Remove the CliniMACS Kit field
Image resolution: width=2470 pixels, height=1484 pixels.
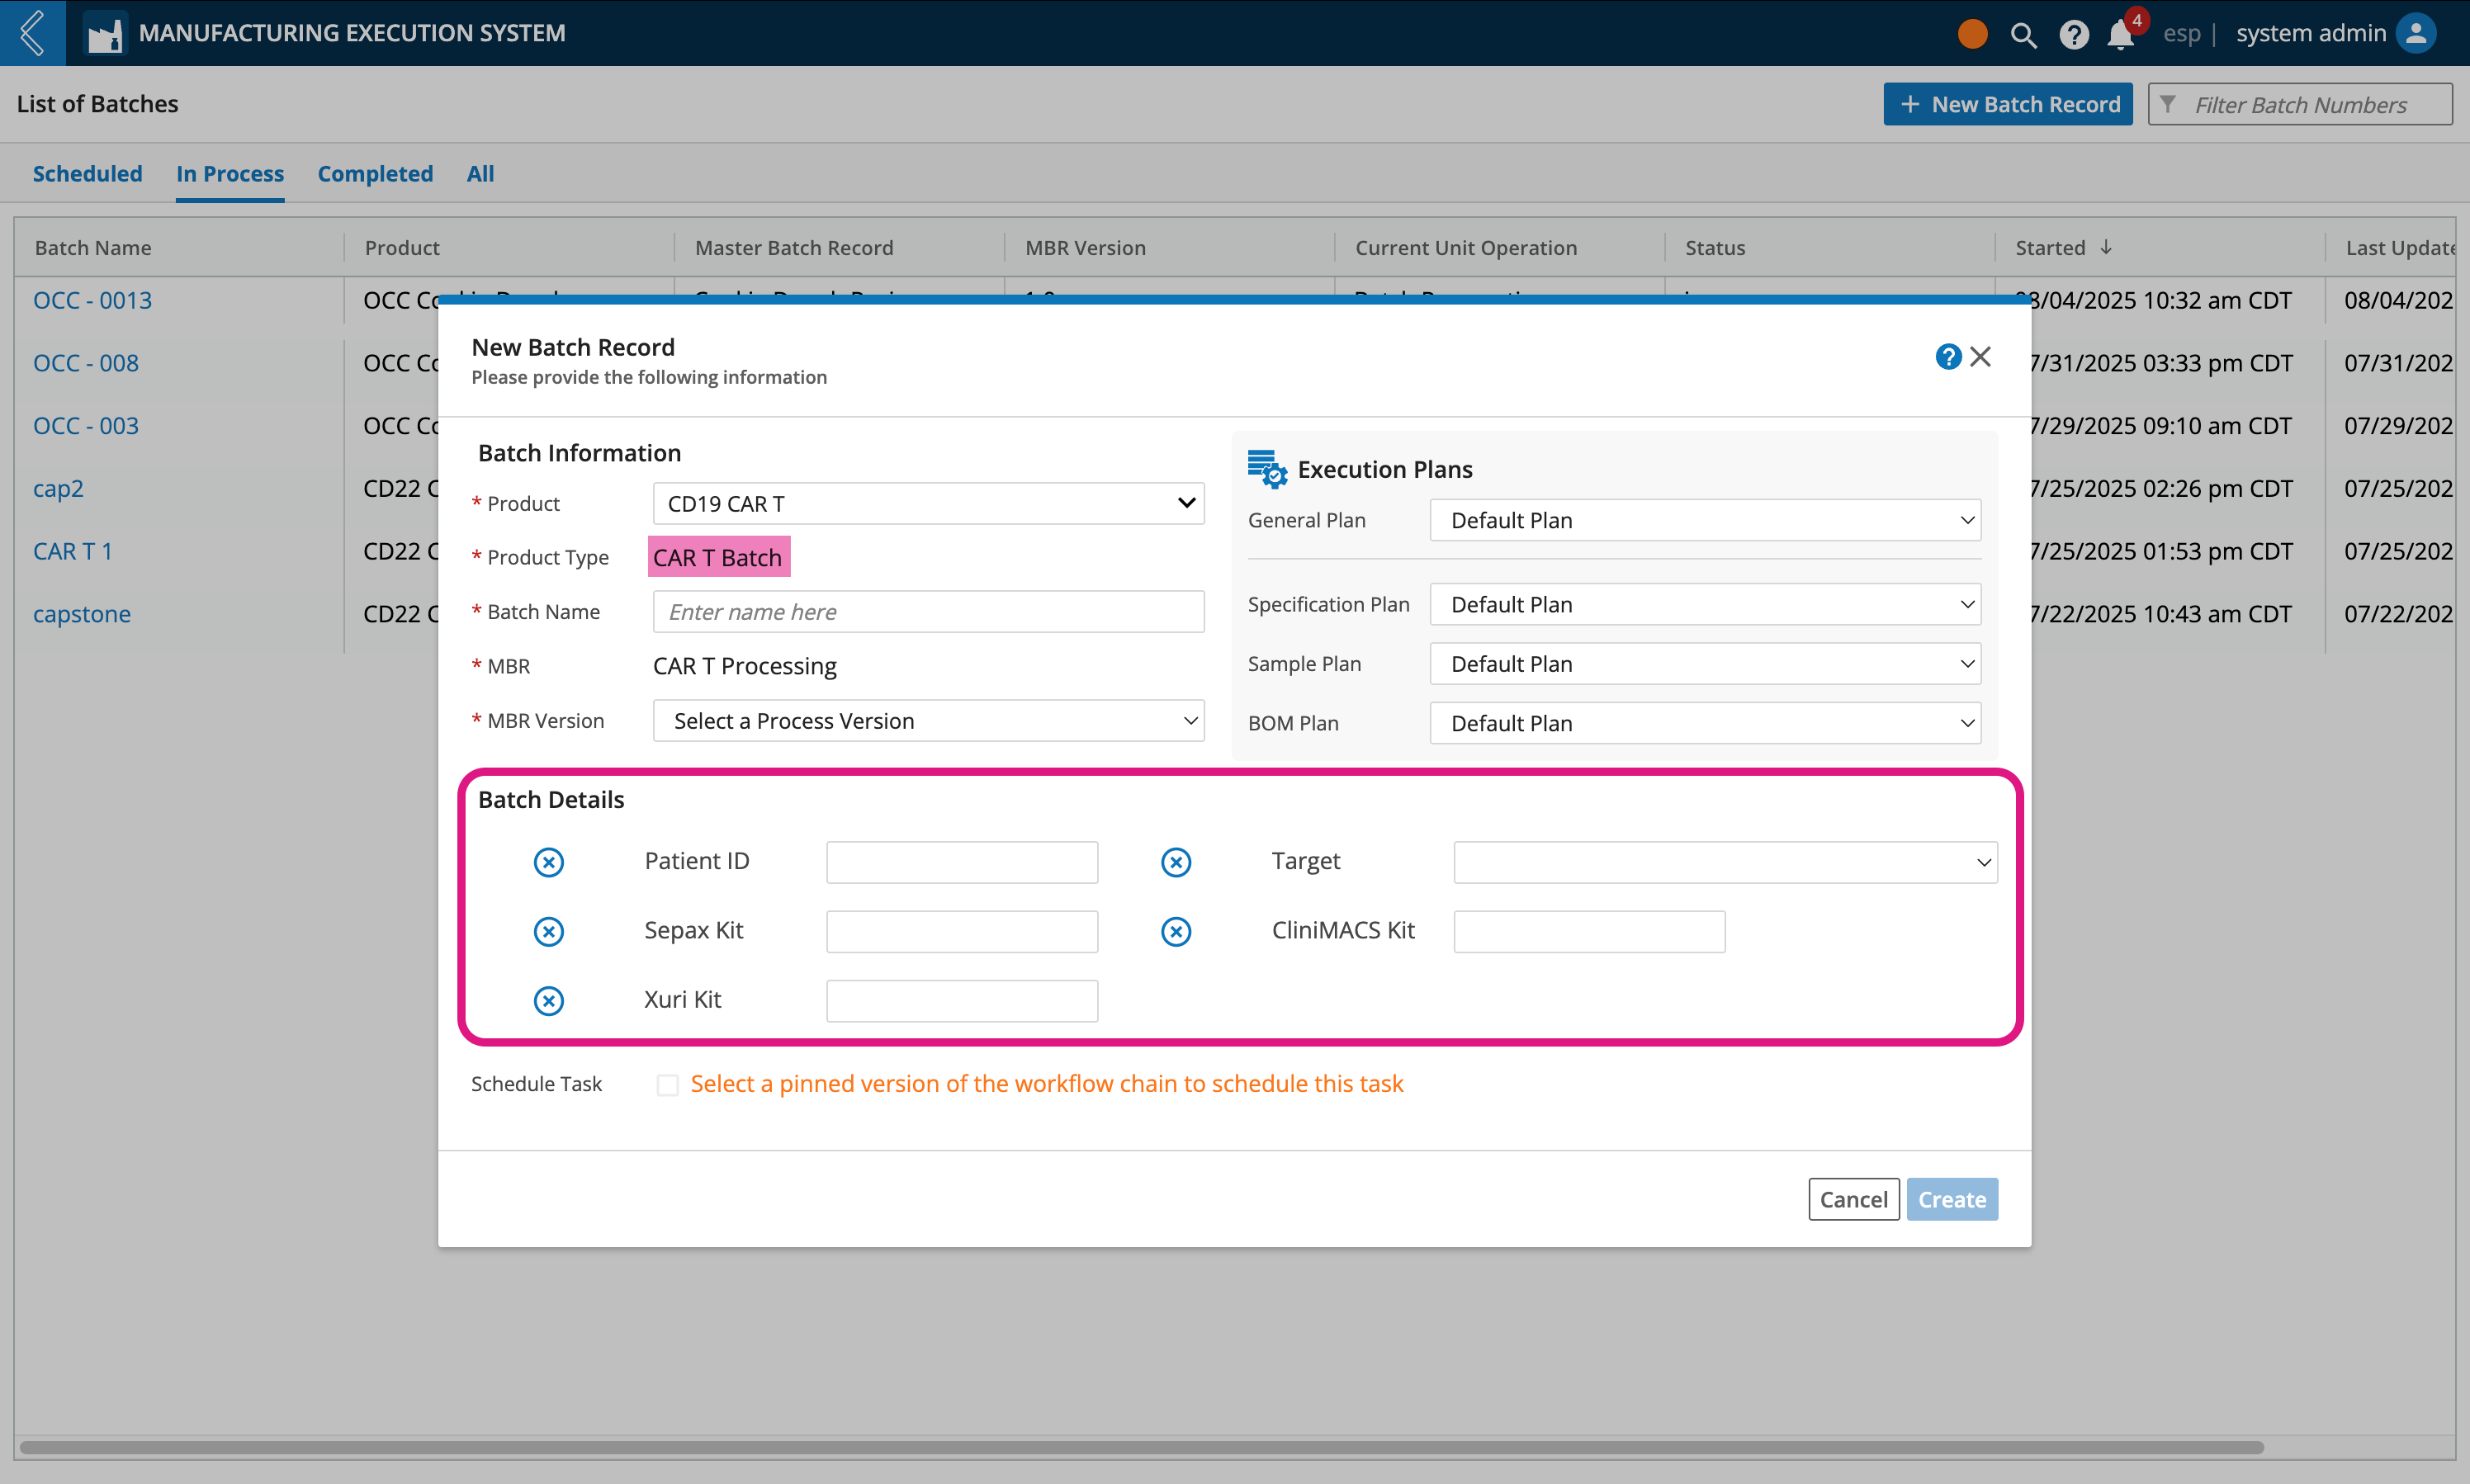1176,931
